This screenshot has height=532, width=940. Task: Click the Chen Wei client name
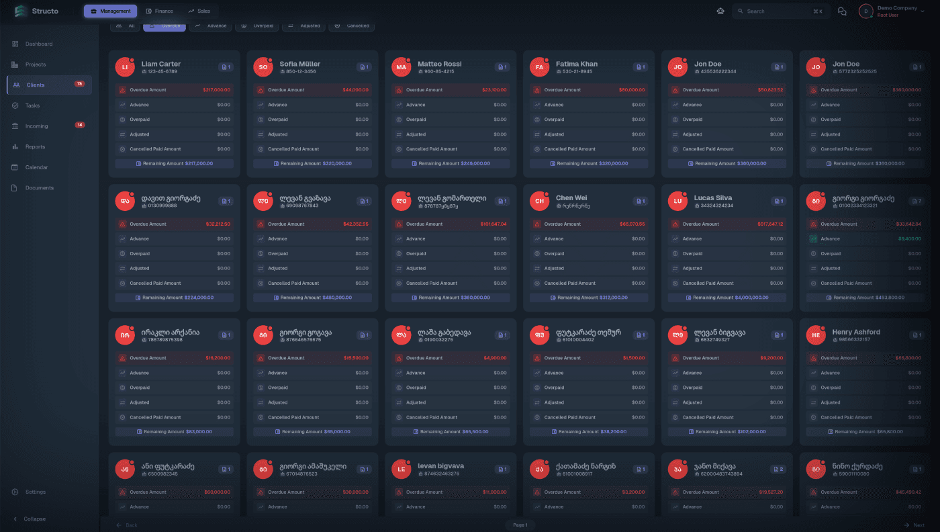571,198
